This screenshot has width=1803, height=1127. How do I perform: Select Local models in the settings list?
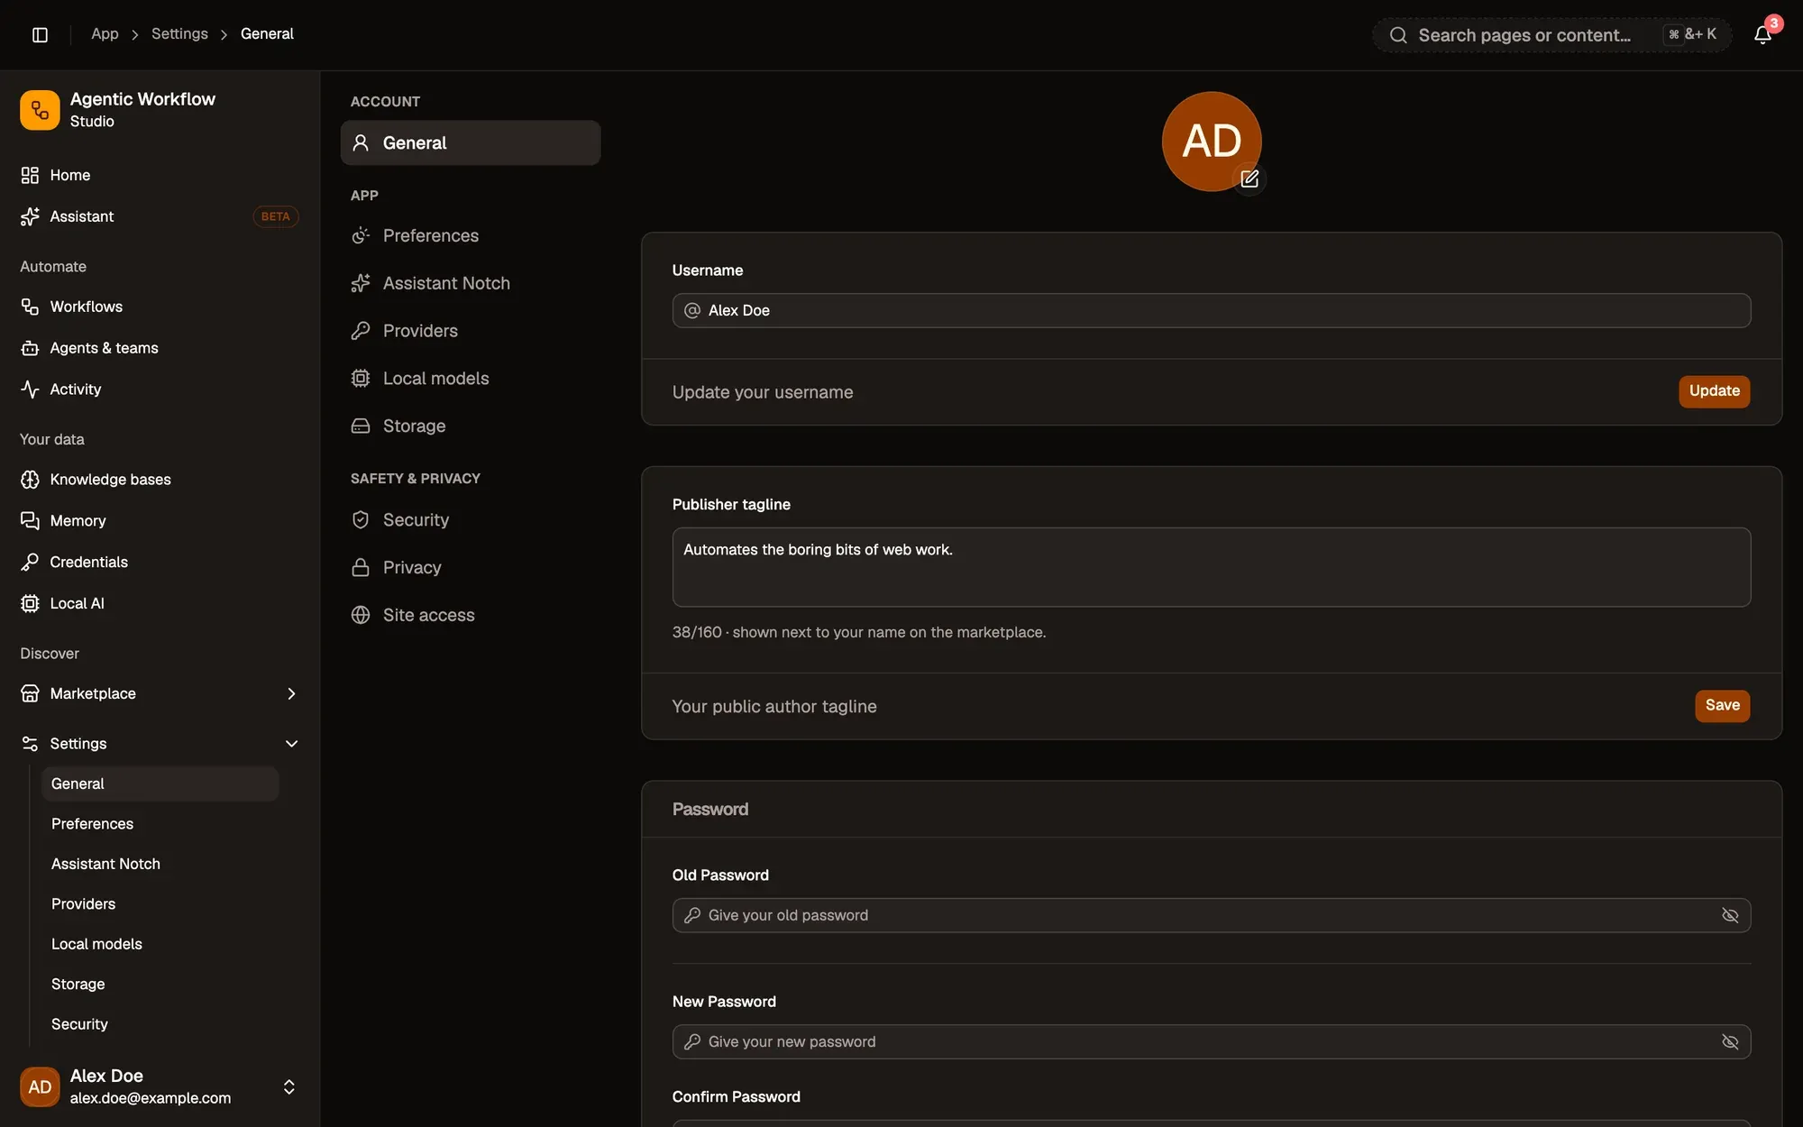point(471,379)
